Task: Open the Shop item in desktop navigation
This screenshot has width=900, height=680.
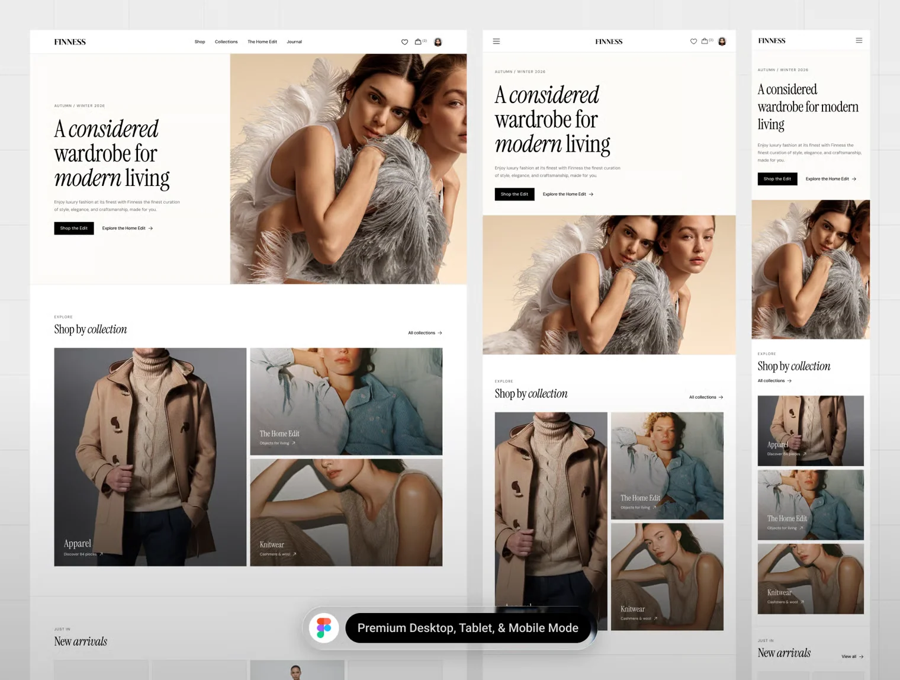Action: coord(200,42)
